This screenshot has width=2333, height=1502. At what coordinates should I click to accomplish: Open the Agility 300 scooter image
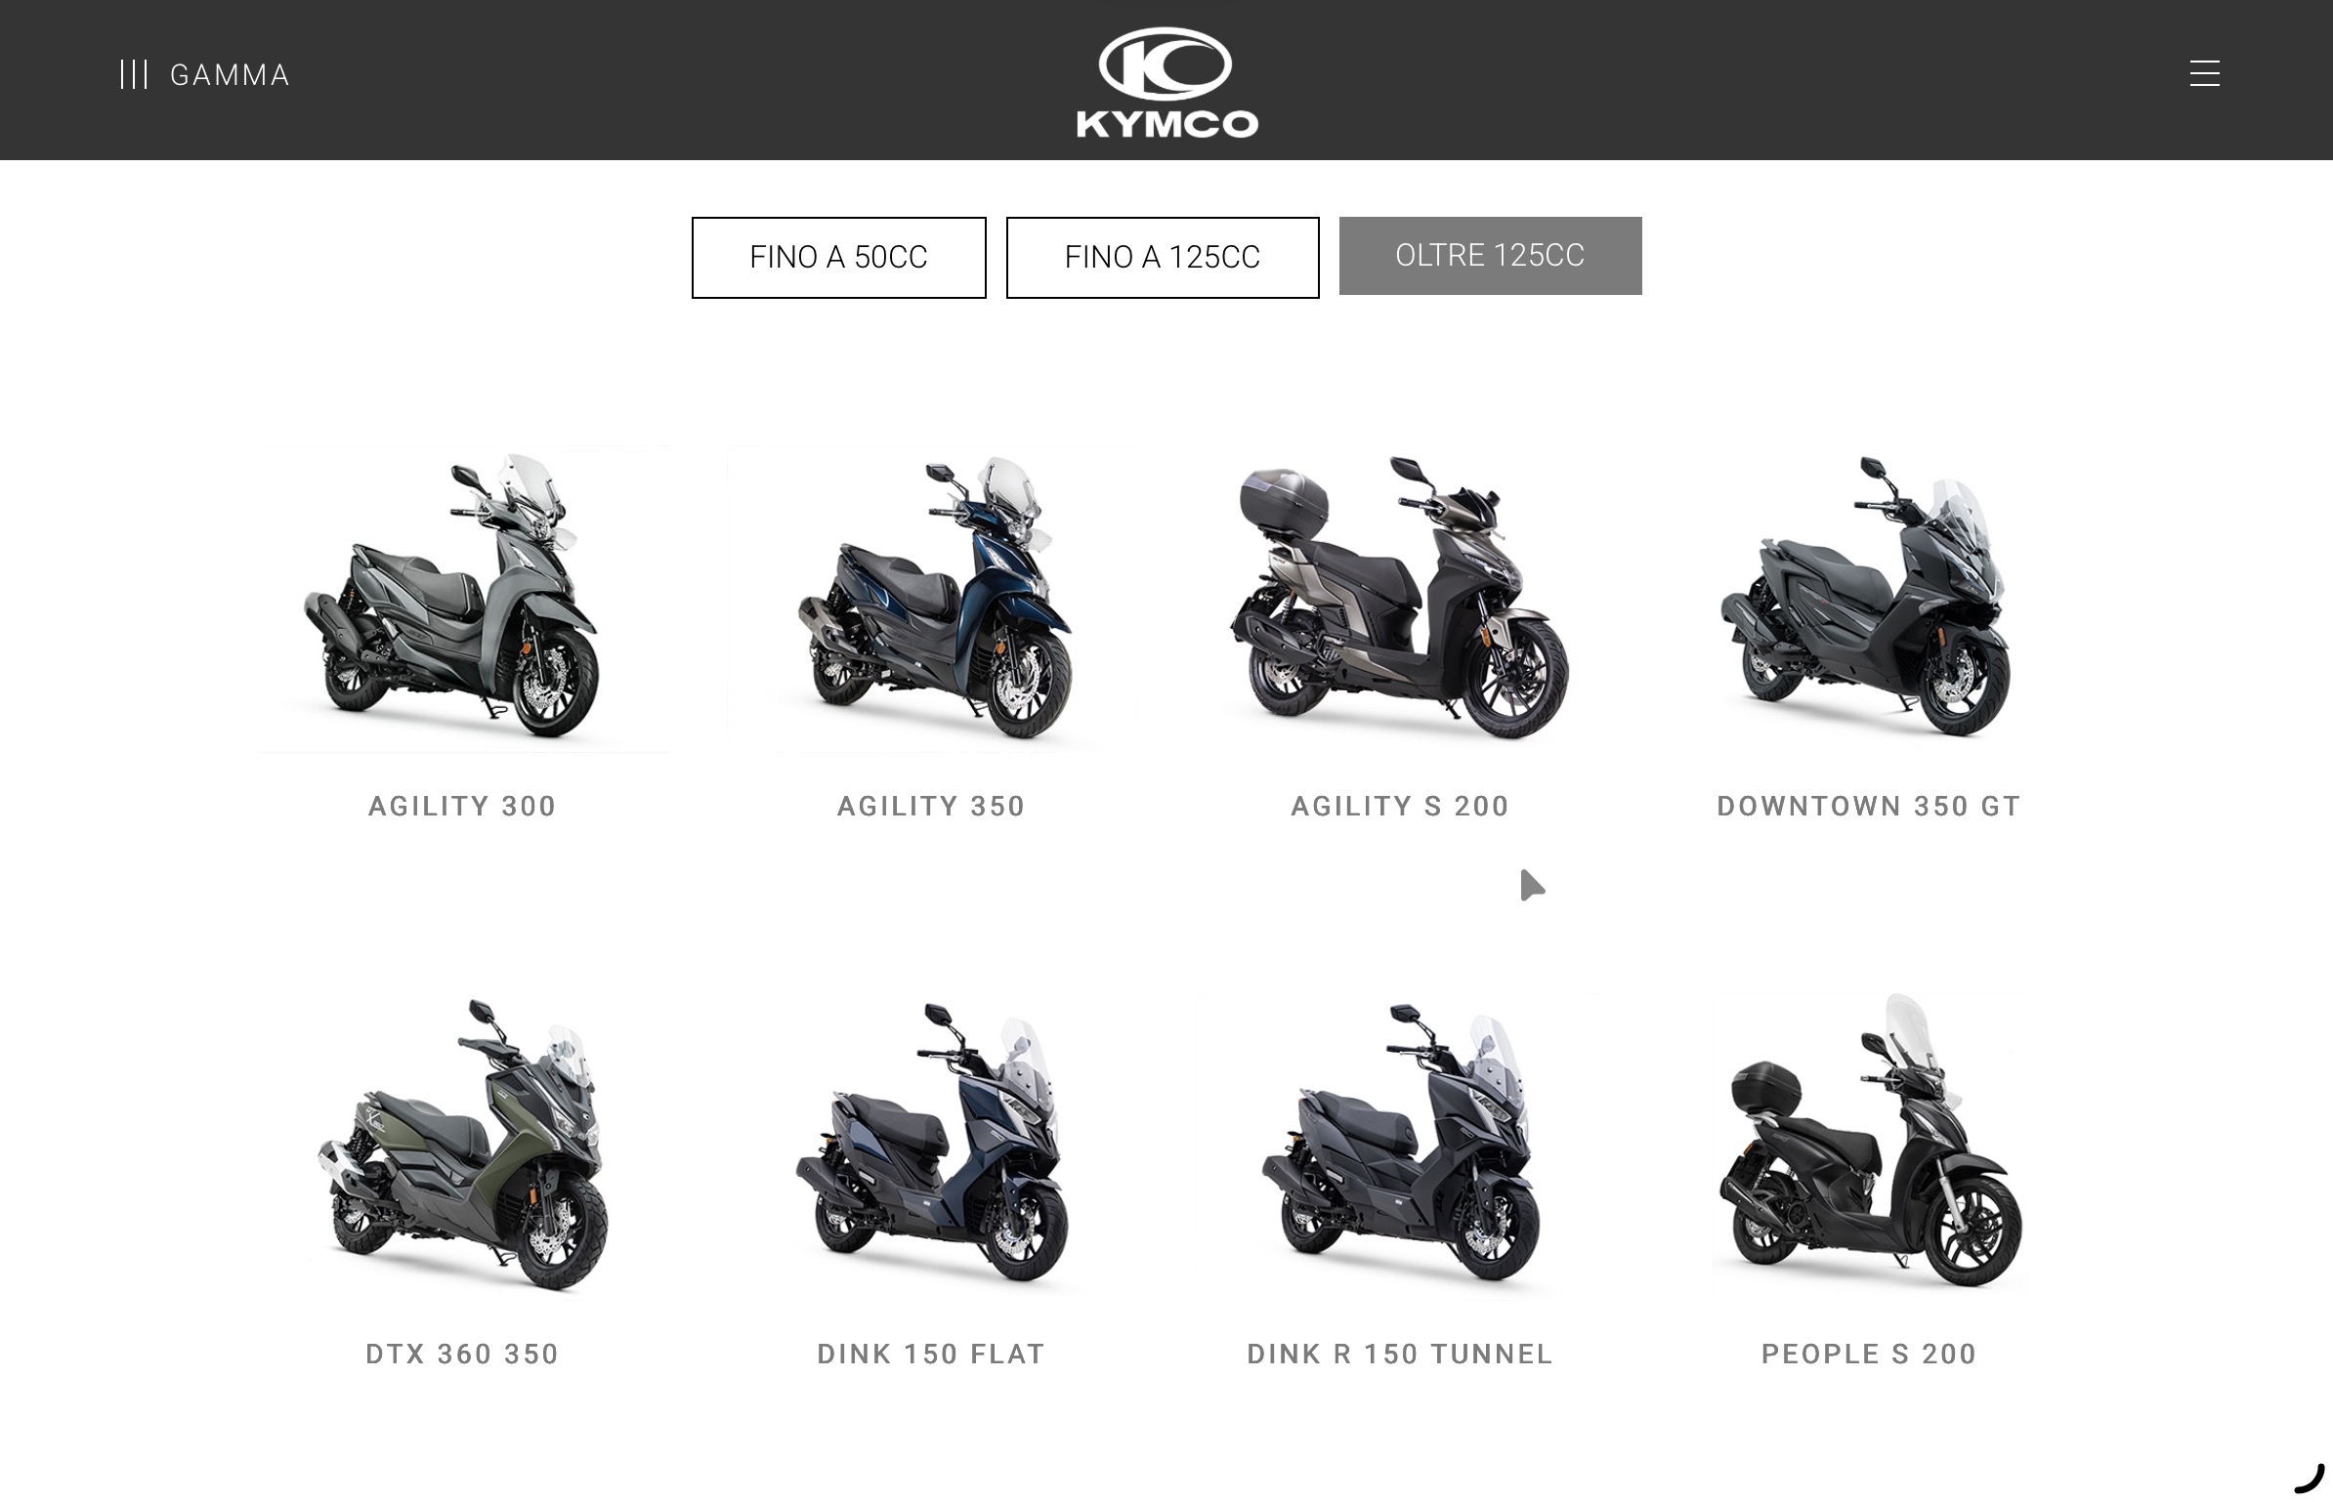(463, 598)
